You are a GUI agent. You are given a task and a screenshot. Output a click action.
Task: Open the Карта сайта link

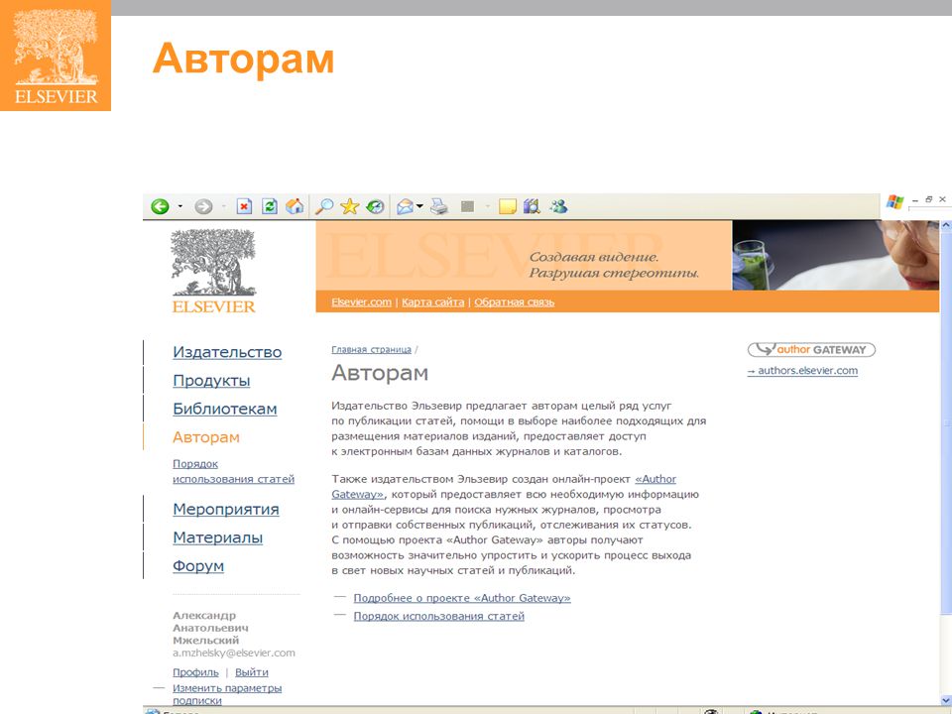pyautogui.click(x=433, y=301)
